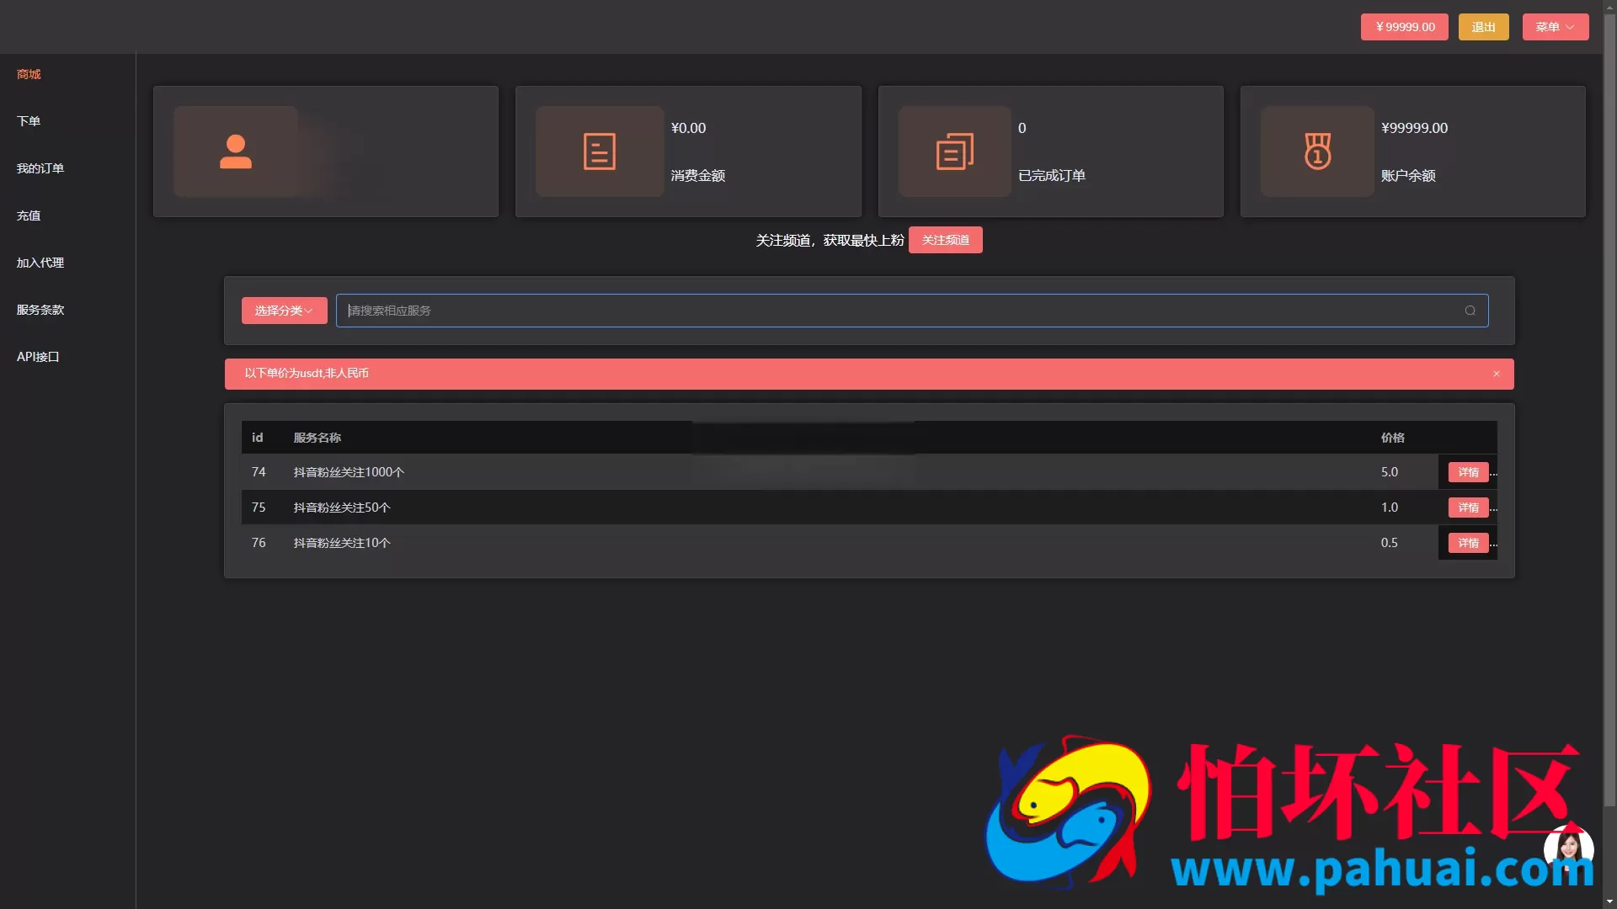Open 下单 in the sidebar
1617x909 pixels.
coord(29,121)
